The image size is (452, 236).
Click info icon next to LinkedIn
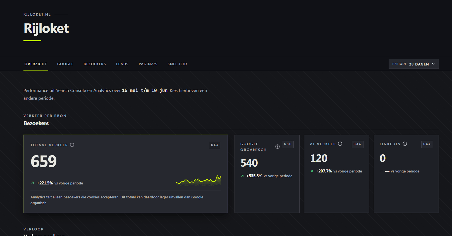[405, 144]
